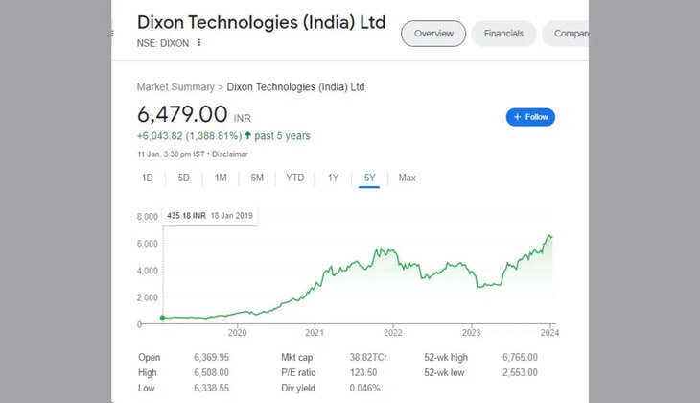Viewport: 700px width, 403px height.
Task: Follow Dixon Technologies stock
Action: 530,117
